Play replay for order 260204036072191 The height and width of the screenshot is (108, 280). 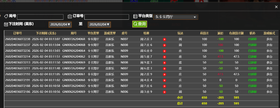tap(165, 80)
